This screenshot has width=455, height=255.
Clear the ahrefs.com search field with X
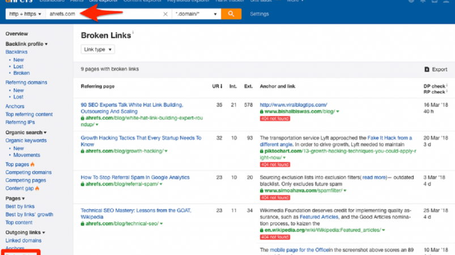pos(165,14)
